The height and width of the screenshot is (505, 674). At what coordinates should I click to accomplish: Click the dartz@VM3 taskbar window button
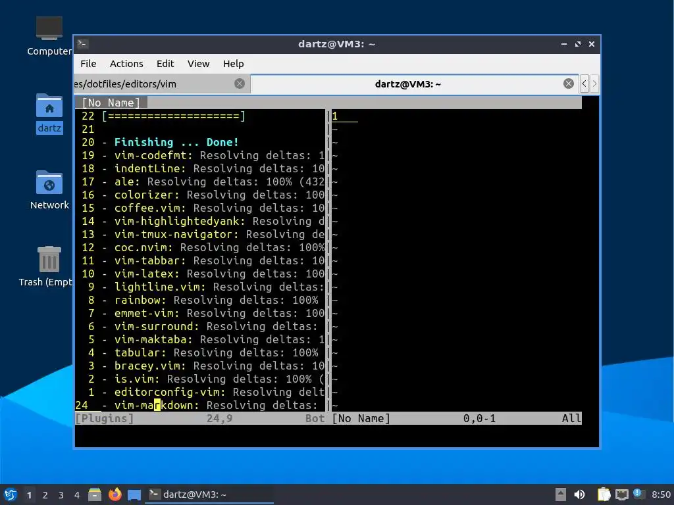(x=209, y=494)
